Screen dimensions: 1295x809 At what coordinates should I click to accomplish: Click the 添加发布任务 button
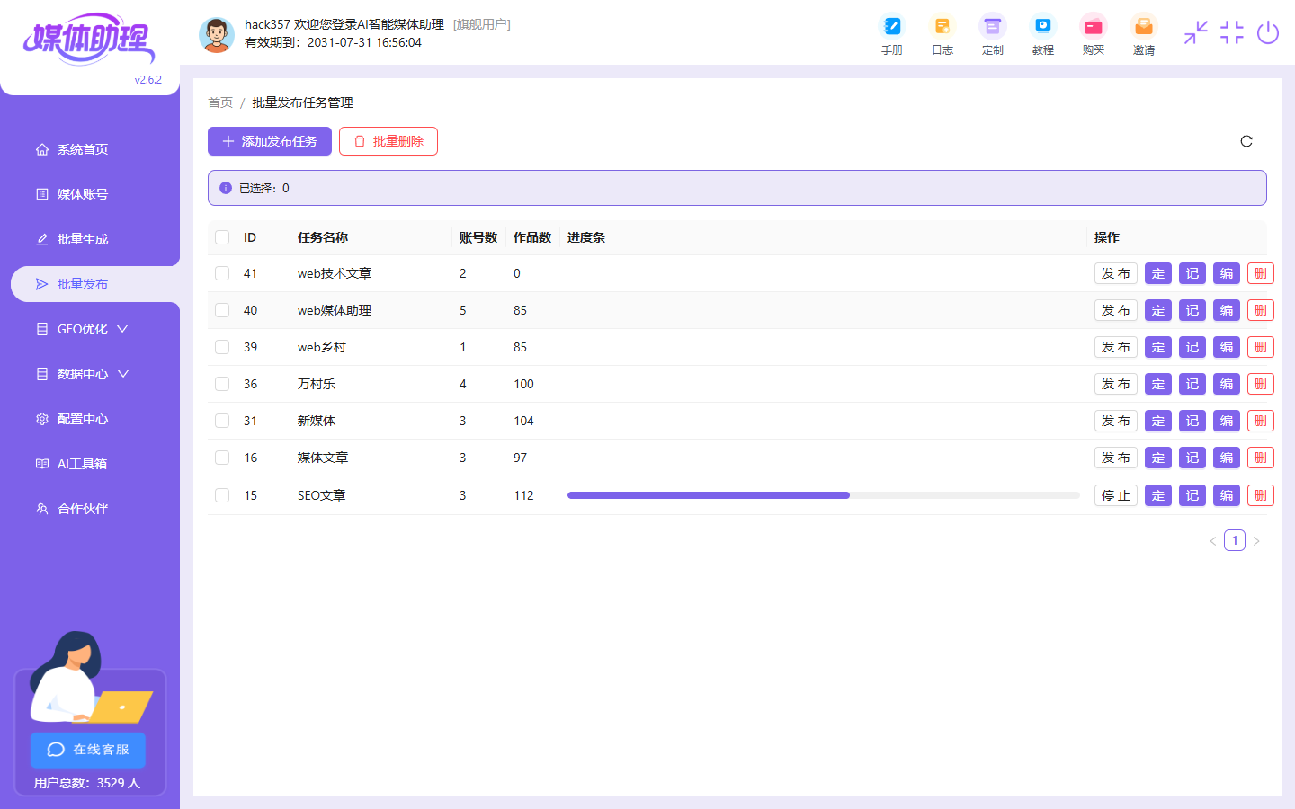point(270,141)
